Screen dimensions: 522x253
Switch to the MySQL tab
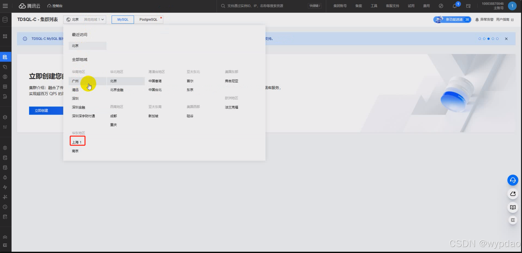pyautogui.click(x=123, y=20)
